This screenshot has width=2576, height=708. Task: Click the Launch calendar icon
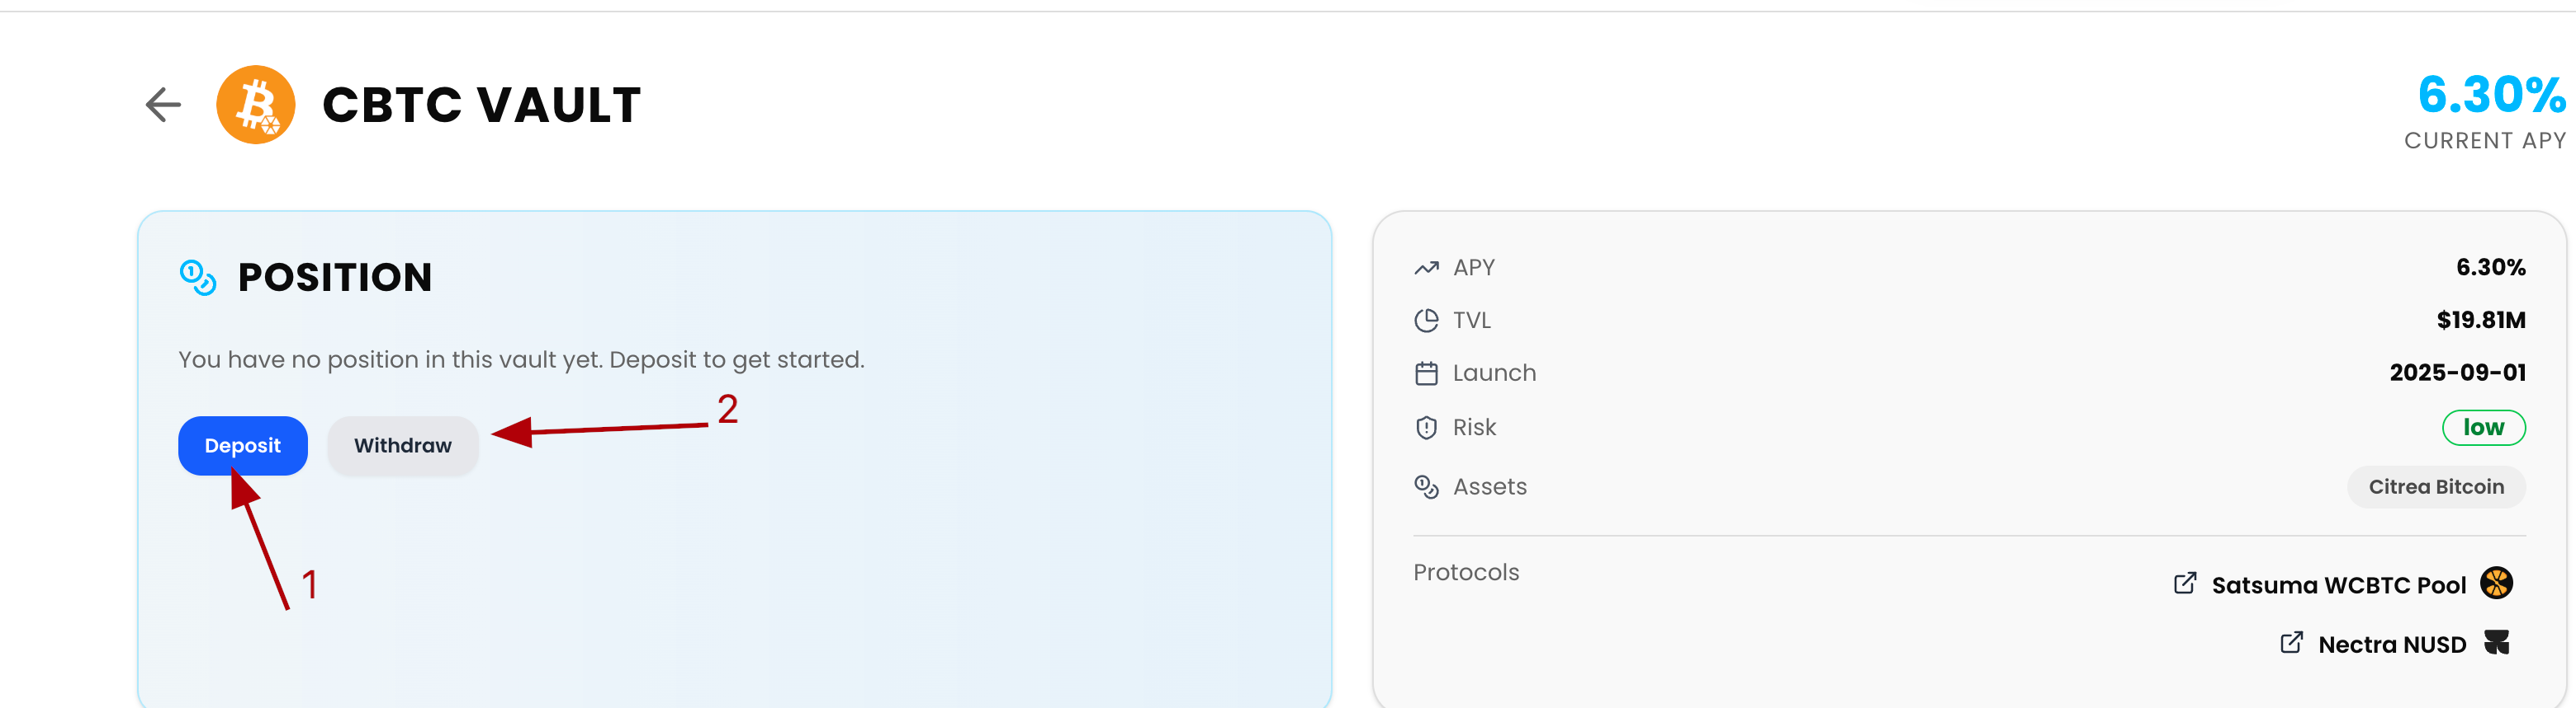(x=1426, y=373)
